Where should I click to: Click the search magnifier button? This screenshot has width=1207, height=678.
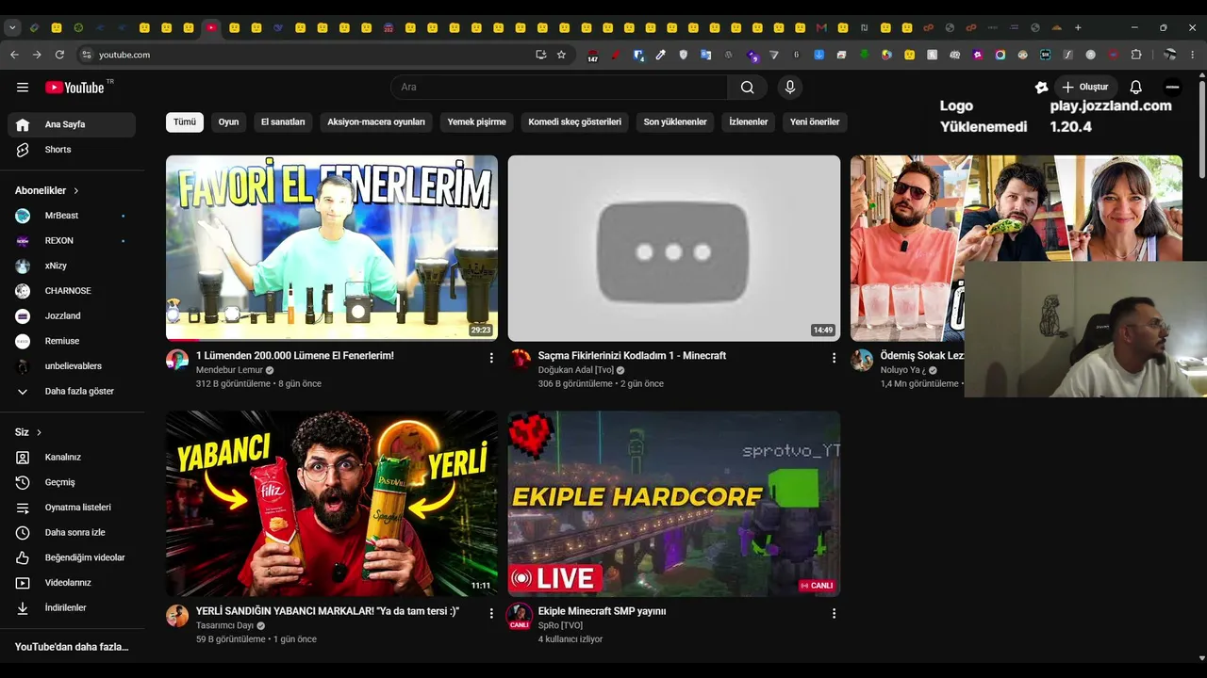[747, 88]
